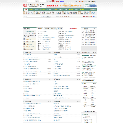Click the last icon in left sidebar list
The width and height of the screenshot is (123, 123).
[x=24, y=49]
